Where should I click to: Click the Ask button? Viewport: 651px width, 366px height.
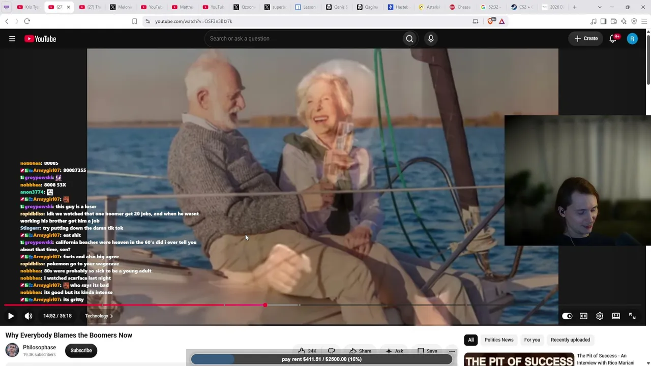tap(394, 351)
